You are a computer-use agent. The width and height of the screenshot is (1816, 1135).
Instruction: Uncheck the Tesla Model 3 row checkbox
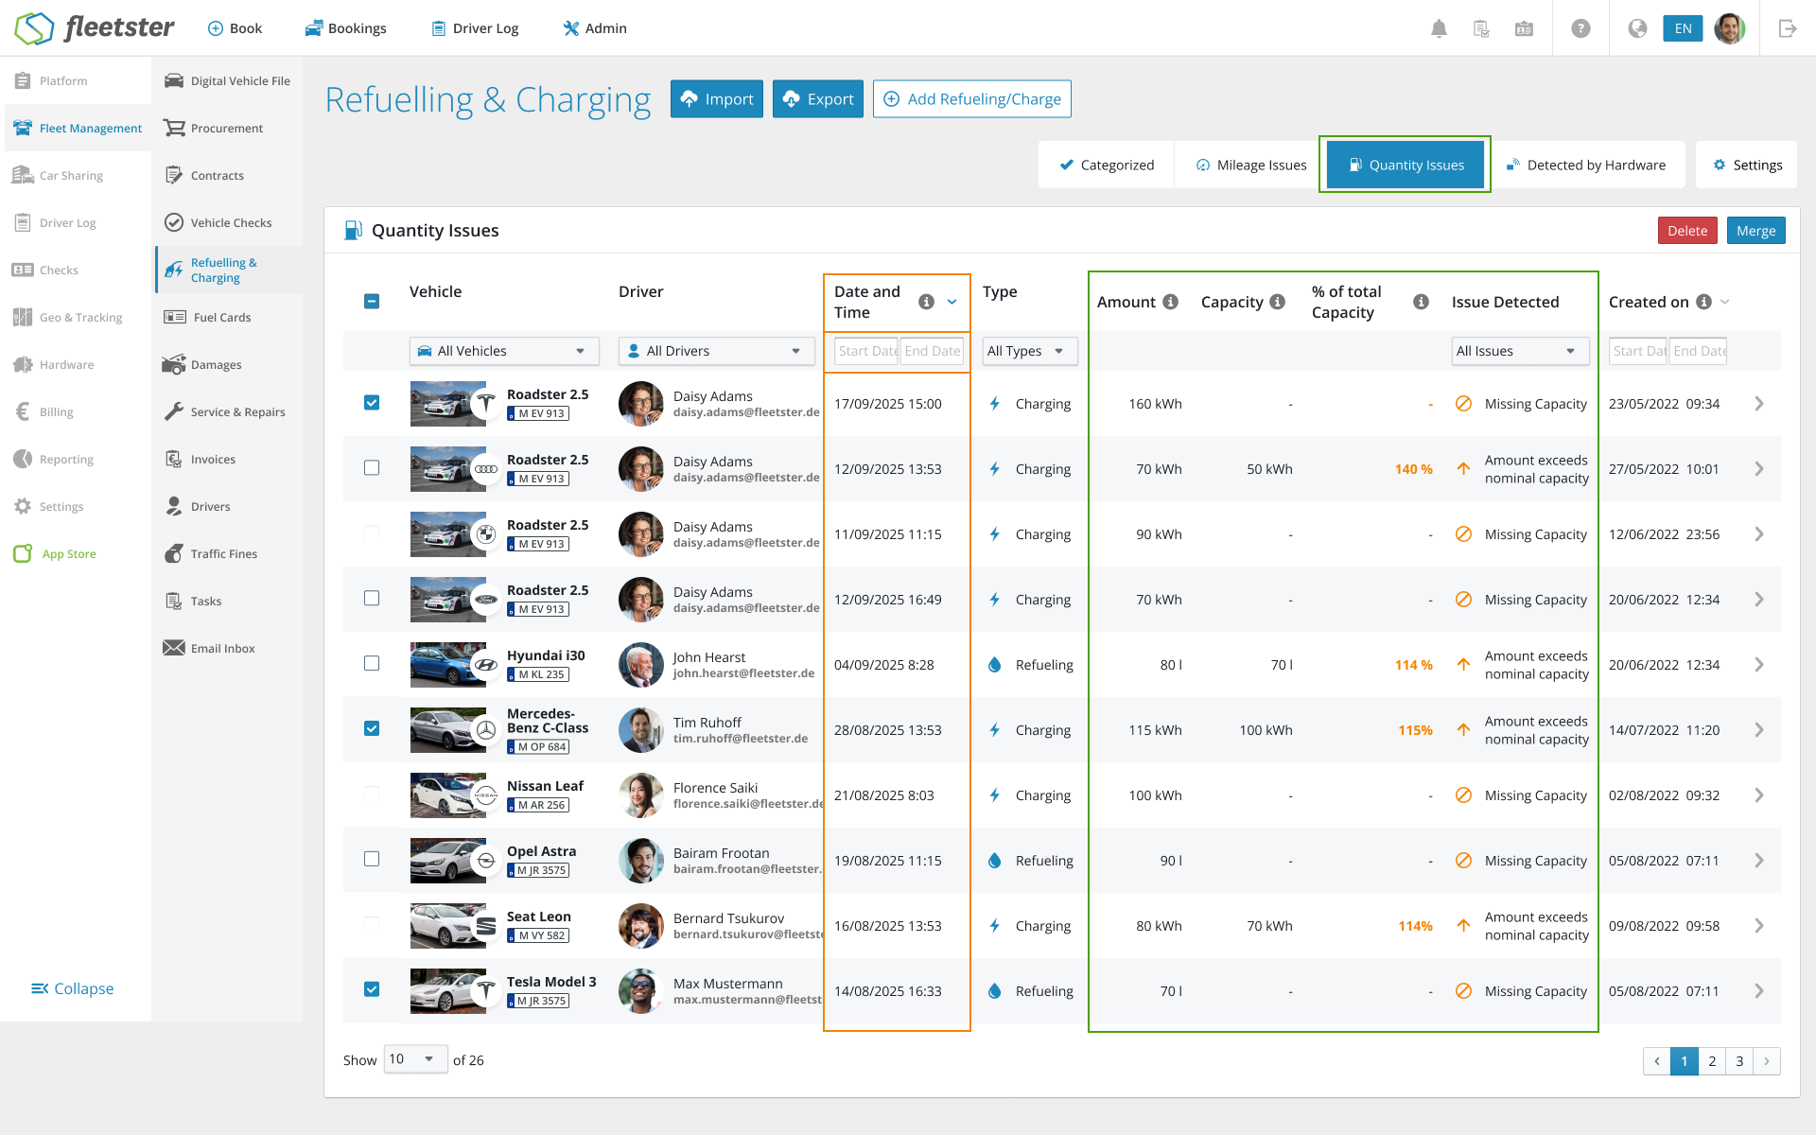pos(372,989)
